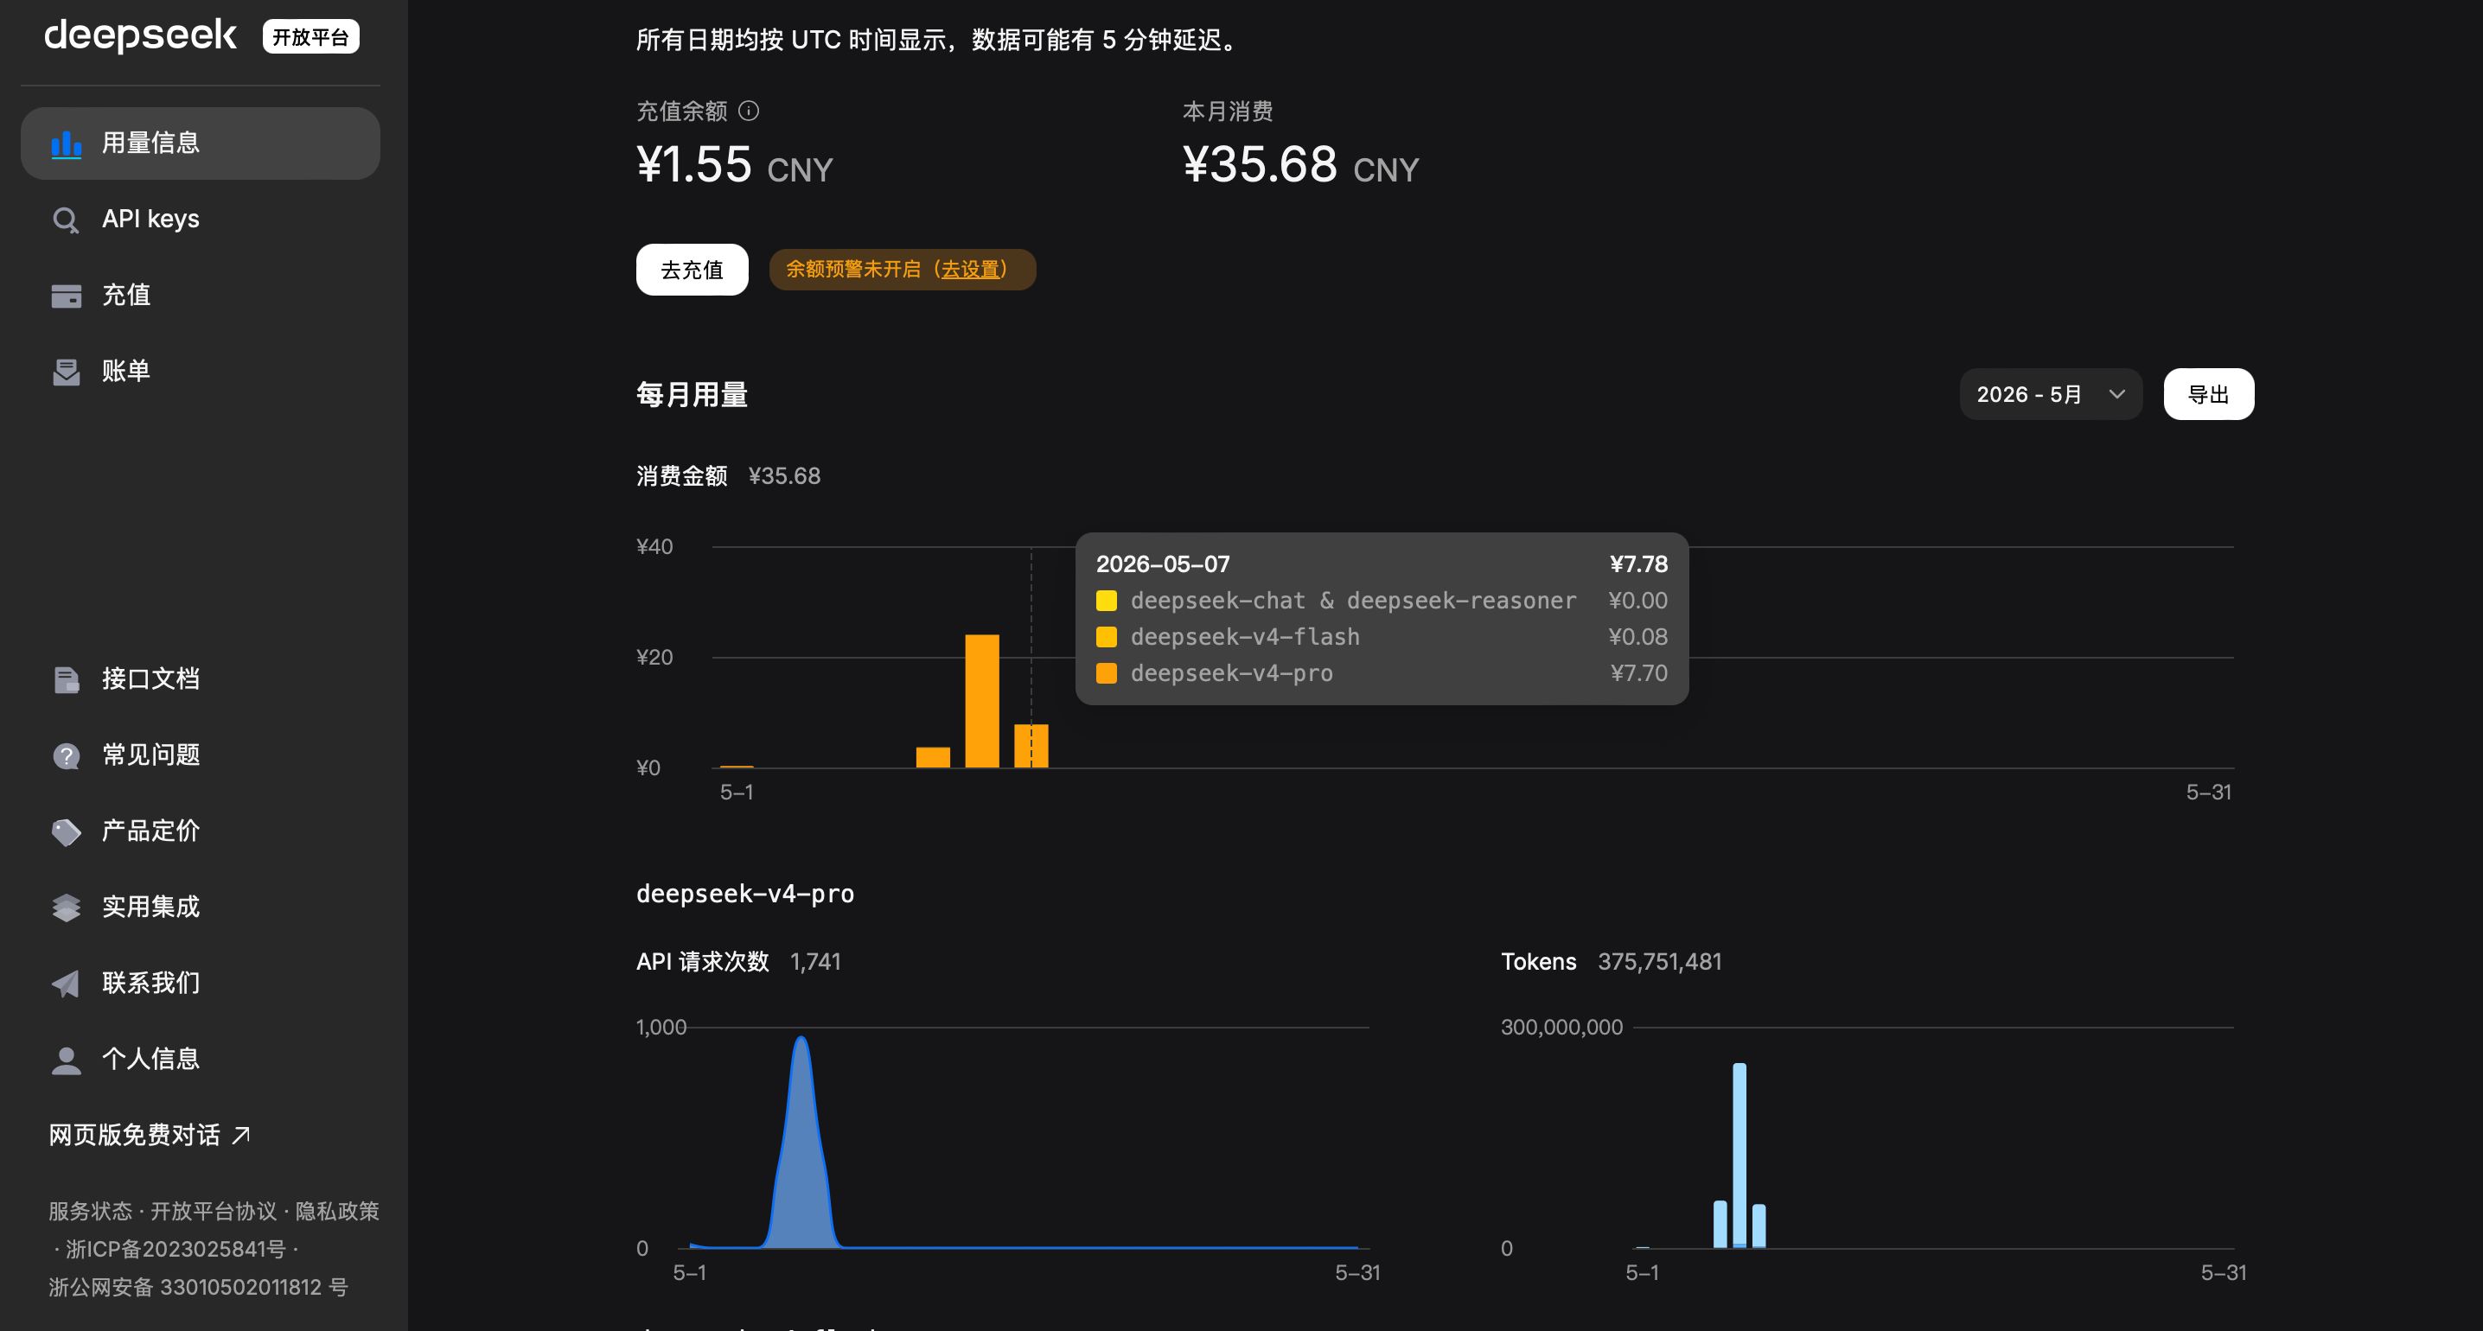This screenshot has width=2483, height=1331.
Task: Click the 消费金额 ¥35.68 label
Action: coord(729,476)
